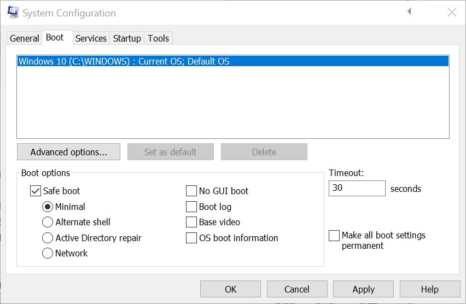
Task: Close the System Configuration window
Action: (x=452, y=12)
